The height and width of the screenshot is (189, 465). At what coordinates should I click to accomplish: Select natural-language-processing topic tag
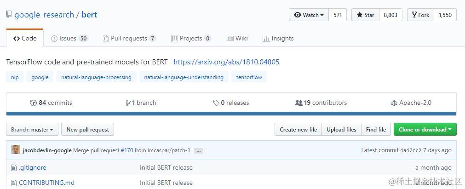click(96, 77)
